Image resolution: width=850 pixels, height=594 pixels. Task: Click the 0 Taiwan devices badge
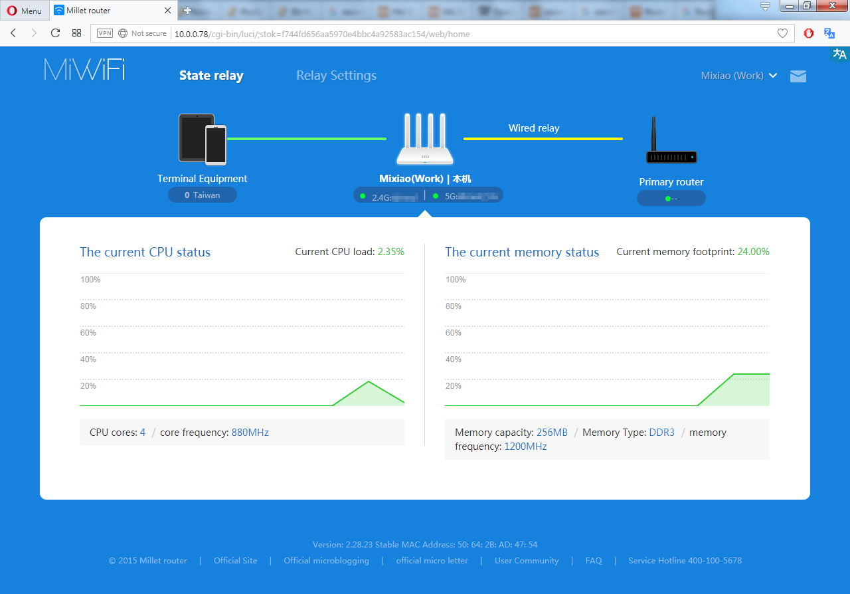[203, 195]
